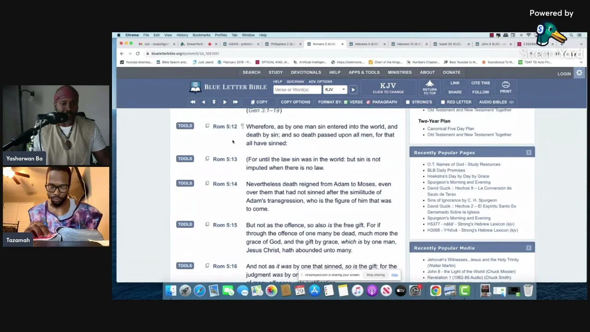Click the jump-down arrow in the verse navigation
Image resolution: width=590 pixels, height=332 pixels.
tap(214, 102)
